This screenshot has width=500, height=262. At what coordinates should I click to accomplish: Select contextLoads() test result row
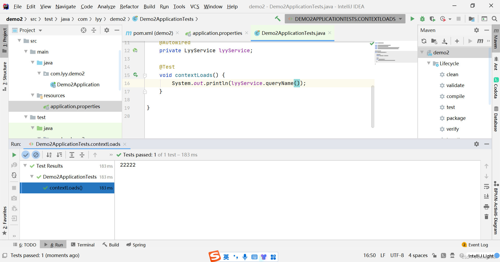[x=67, y=188]
